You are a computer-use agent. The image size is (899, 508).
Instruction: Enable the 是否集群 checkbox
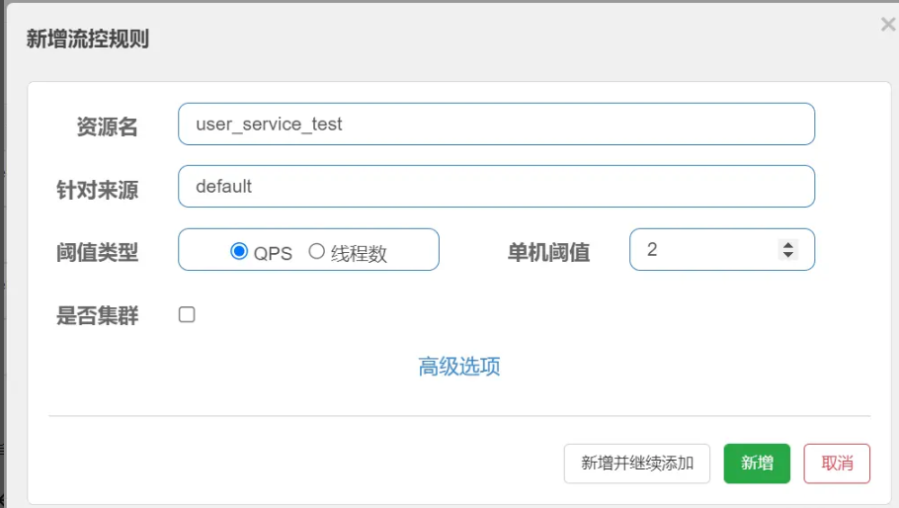point(187,315)
